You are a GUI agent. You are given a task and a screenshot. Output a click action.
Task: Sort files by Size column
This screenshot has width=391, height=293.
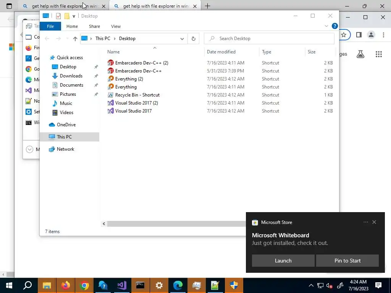point(312,52)
